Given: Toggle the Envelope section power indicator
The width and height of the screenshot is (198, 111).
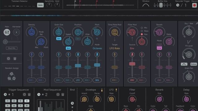Looking at the screenshot, I should [102, 90].
